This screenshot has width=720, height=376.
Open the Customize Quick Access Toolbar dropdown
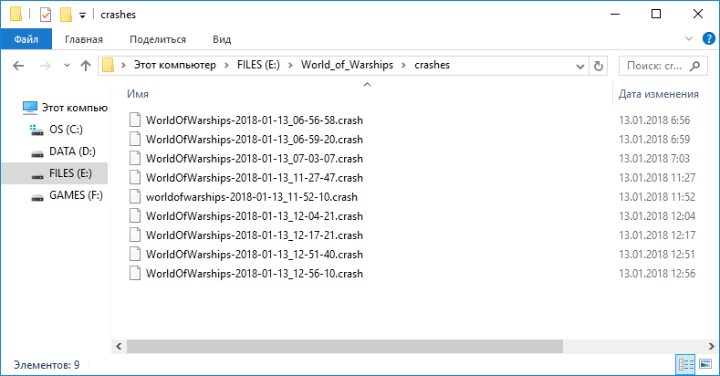(83, 16)
